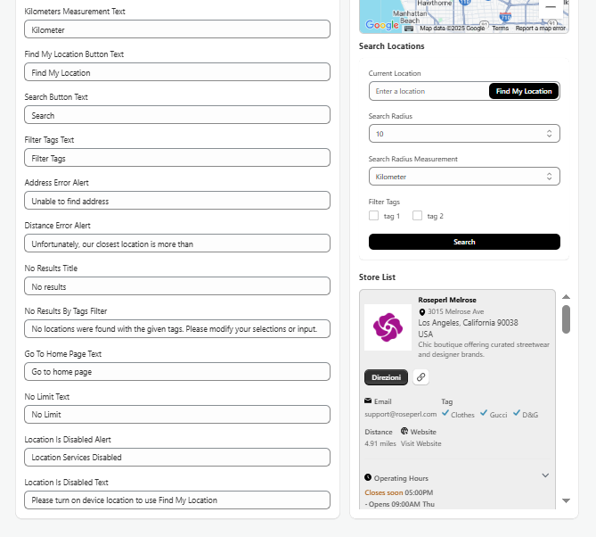Open the Search Radius Measurement dropdown

464,177
